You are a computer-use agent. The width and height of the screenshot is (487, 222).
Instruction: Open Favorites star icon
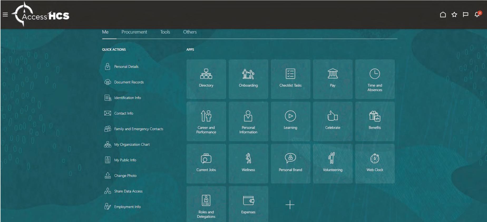[454, 15]
